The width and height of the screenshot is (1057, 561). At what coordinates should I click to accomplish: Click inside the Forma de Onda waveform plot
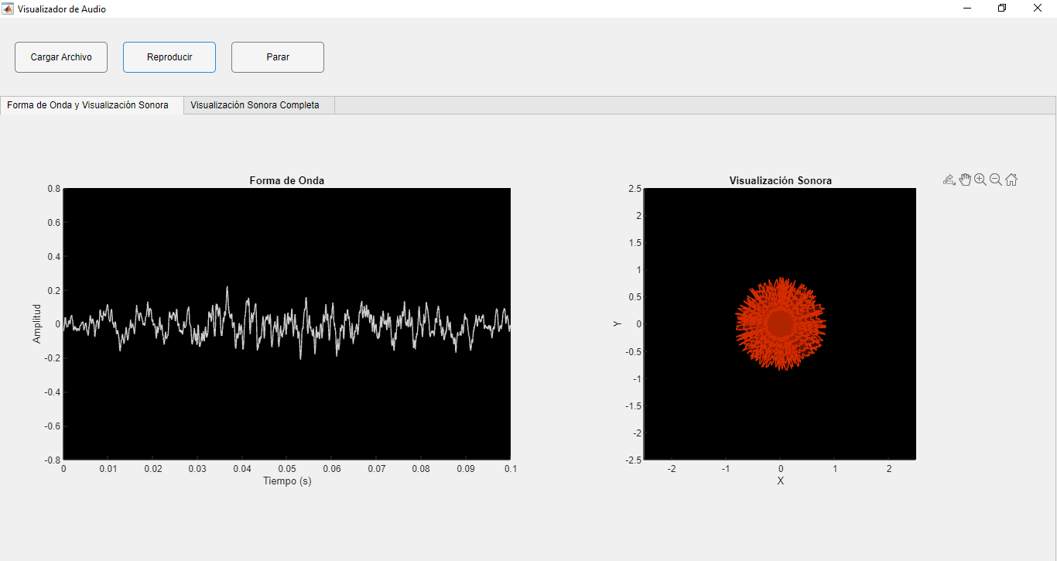pos(286,323)
